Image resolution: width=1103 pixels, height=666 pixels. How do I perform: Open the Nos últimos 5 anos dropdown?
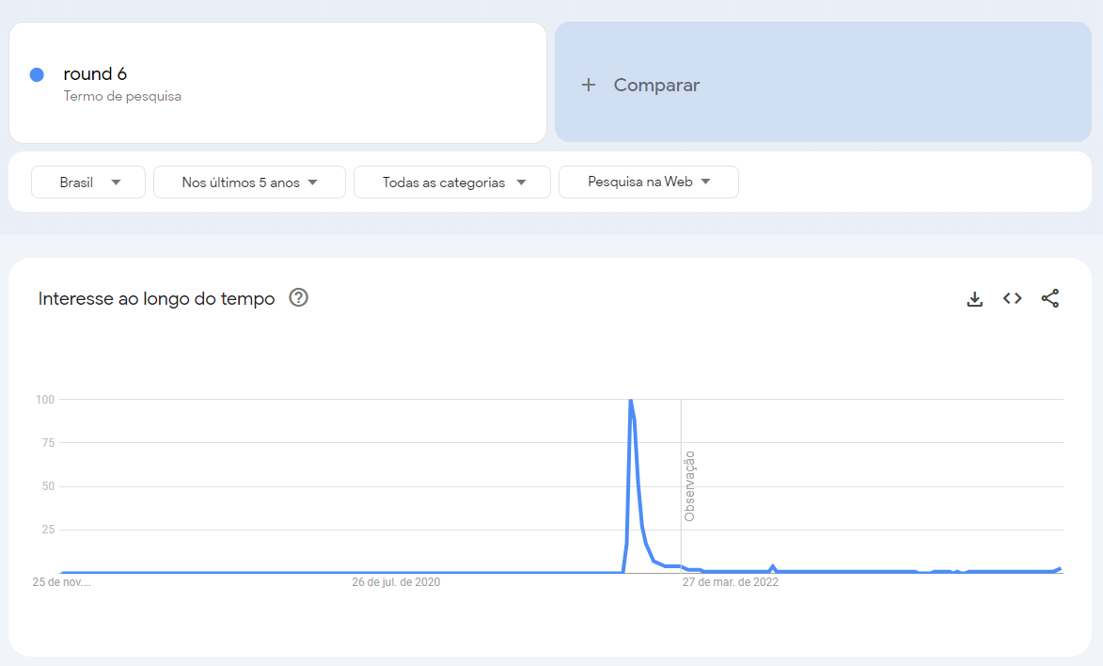pos(250,182)
